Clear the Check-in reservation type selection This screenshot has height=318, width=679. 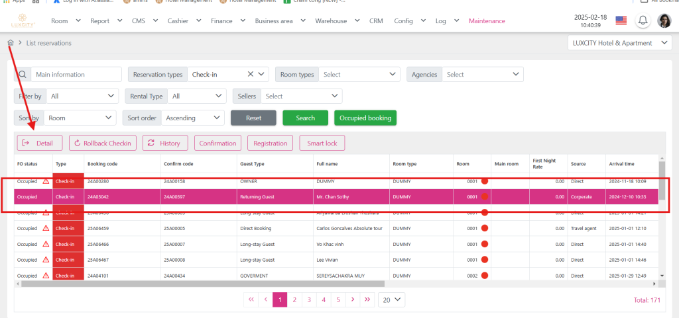pos(251,75)
